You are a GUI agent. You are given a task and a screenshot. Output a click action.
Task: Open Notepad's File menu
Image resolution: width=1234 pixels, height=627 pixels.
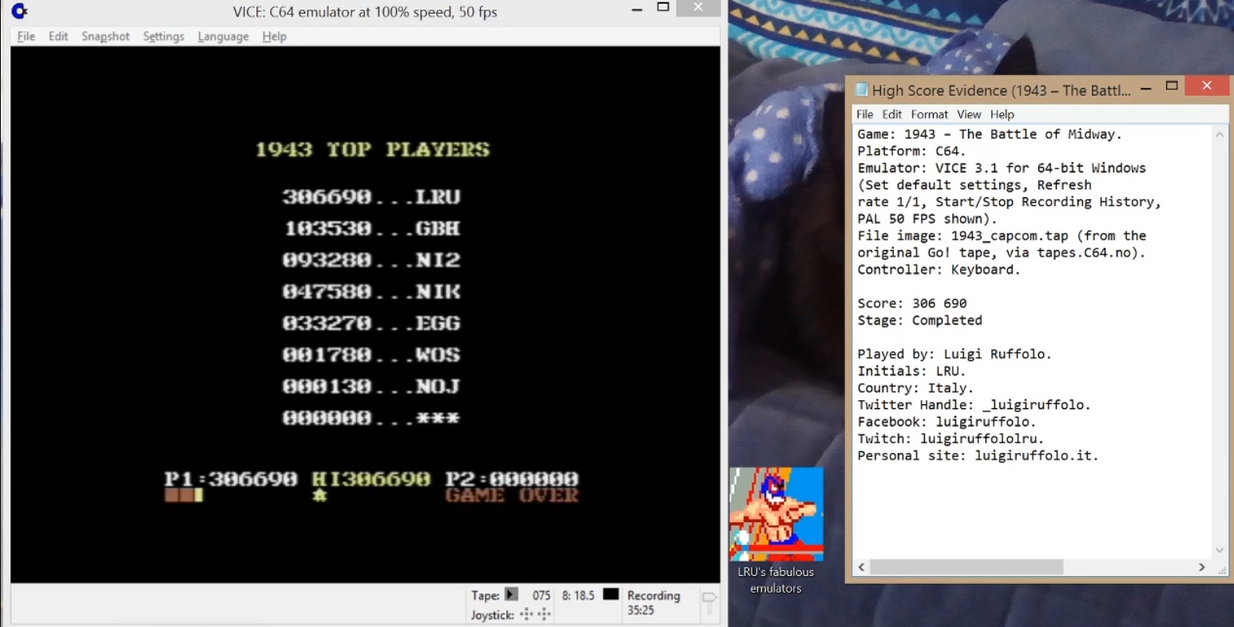coord(865,114)
